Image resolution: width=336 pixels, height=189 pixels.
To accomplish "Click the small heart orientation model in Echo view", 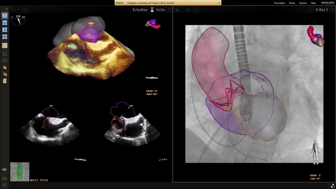I will coord(153,24).
